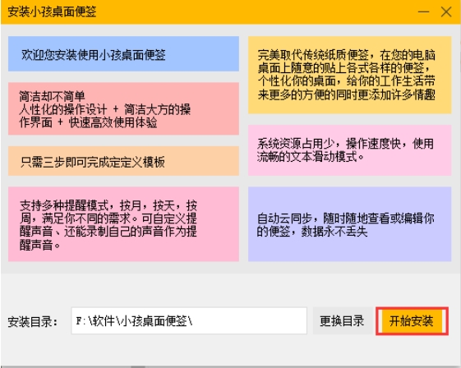Viewport: 461px width, 368px height.
Task: Close the 安装小孩桌面便签 window
Action: (446, 12)
